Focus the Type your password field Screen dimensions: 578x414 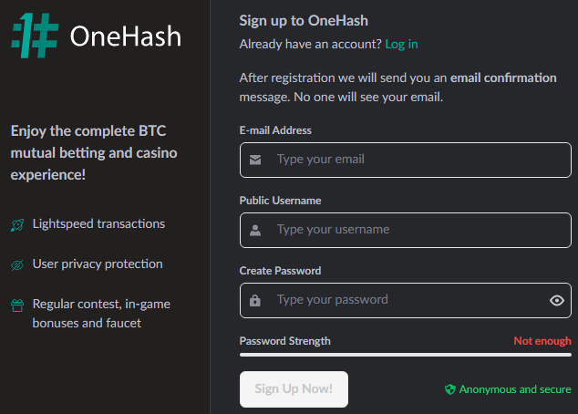pos(406,300)
